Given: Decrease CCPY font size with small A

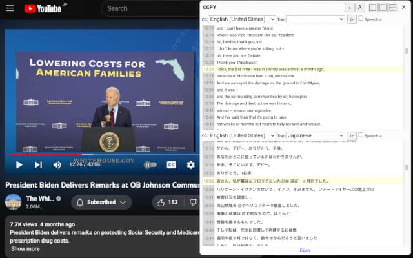Looking at the screenshot, I should click(x=350, y=7).
